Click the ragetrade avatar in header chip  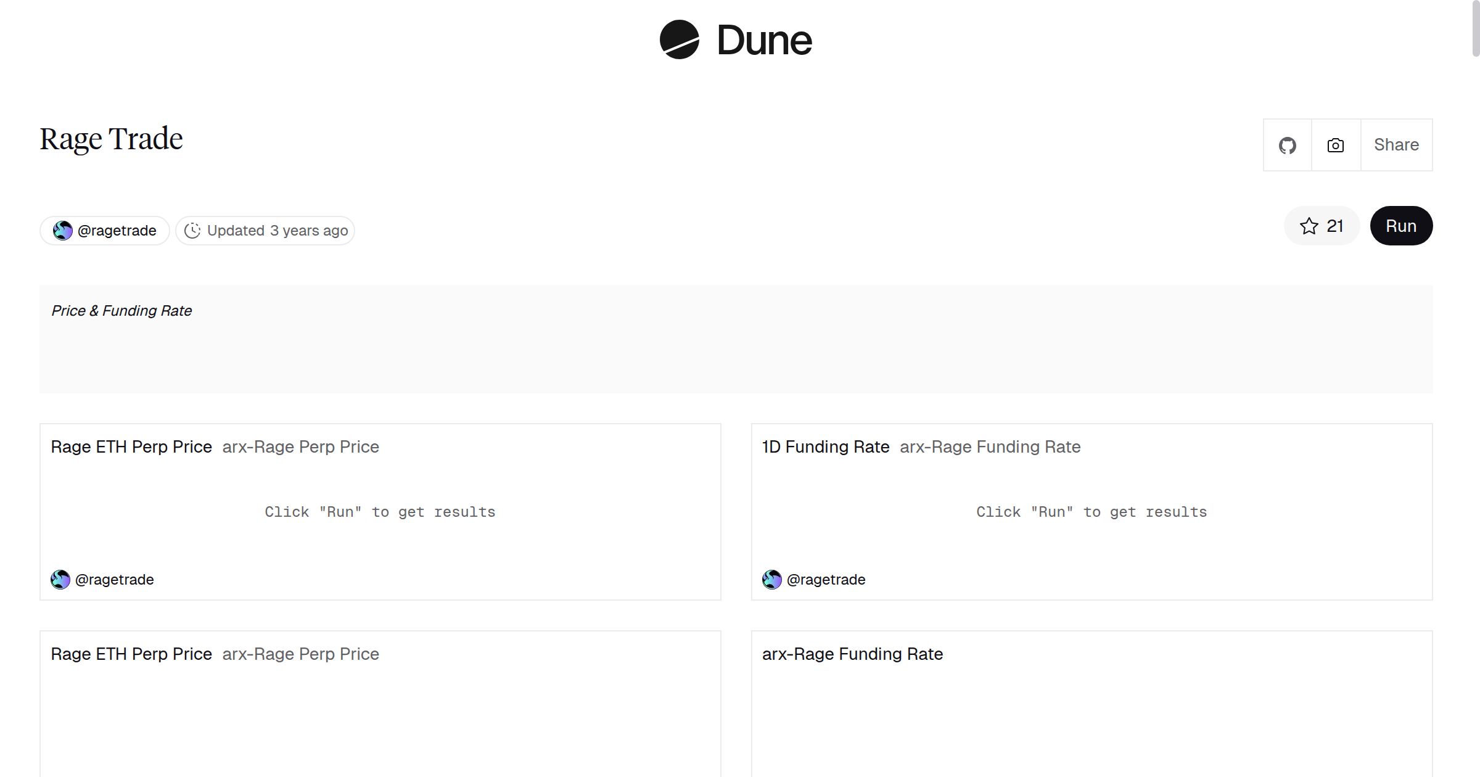point(62,231)
